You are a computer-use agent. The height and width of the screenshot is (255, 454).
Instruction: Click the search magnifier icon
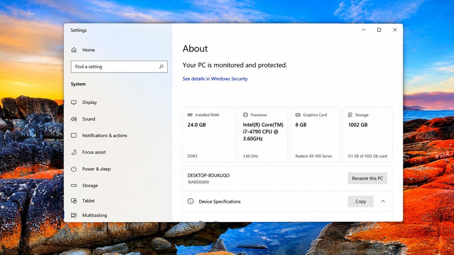[161, 67]
